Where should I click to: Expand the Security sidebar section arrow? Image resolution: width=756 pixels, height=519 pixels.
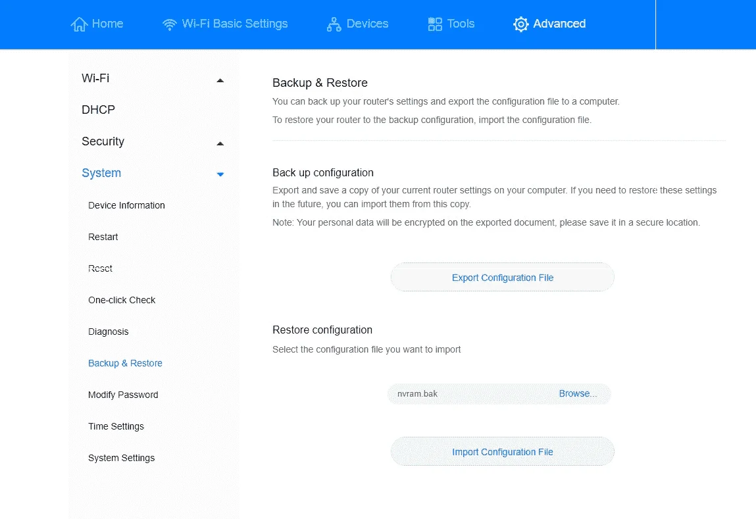point(220,143)
